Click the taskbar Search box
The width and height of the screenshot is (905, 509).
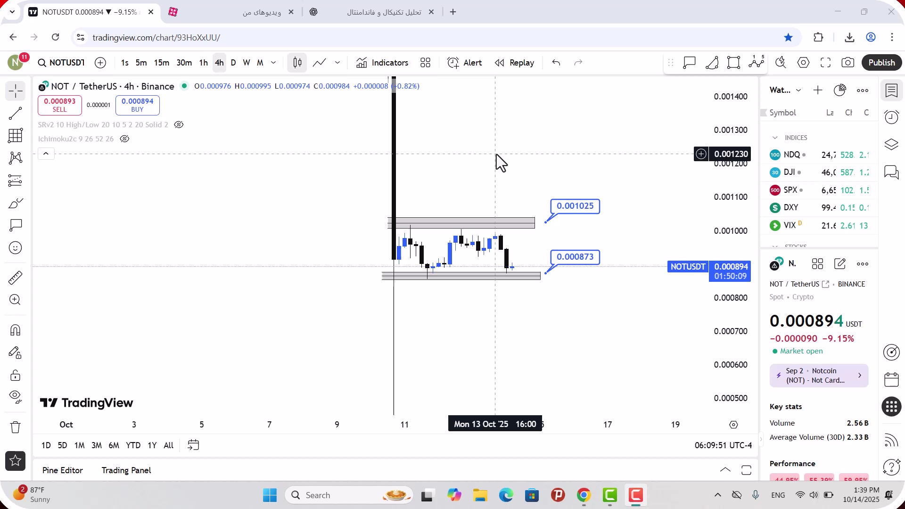click(349, 495)
